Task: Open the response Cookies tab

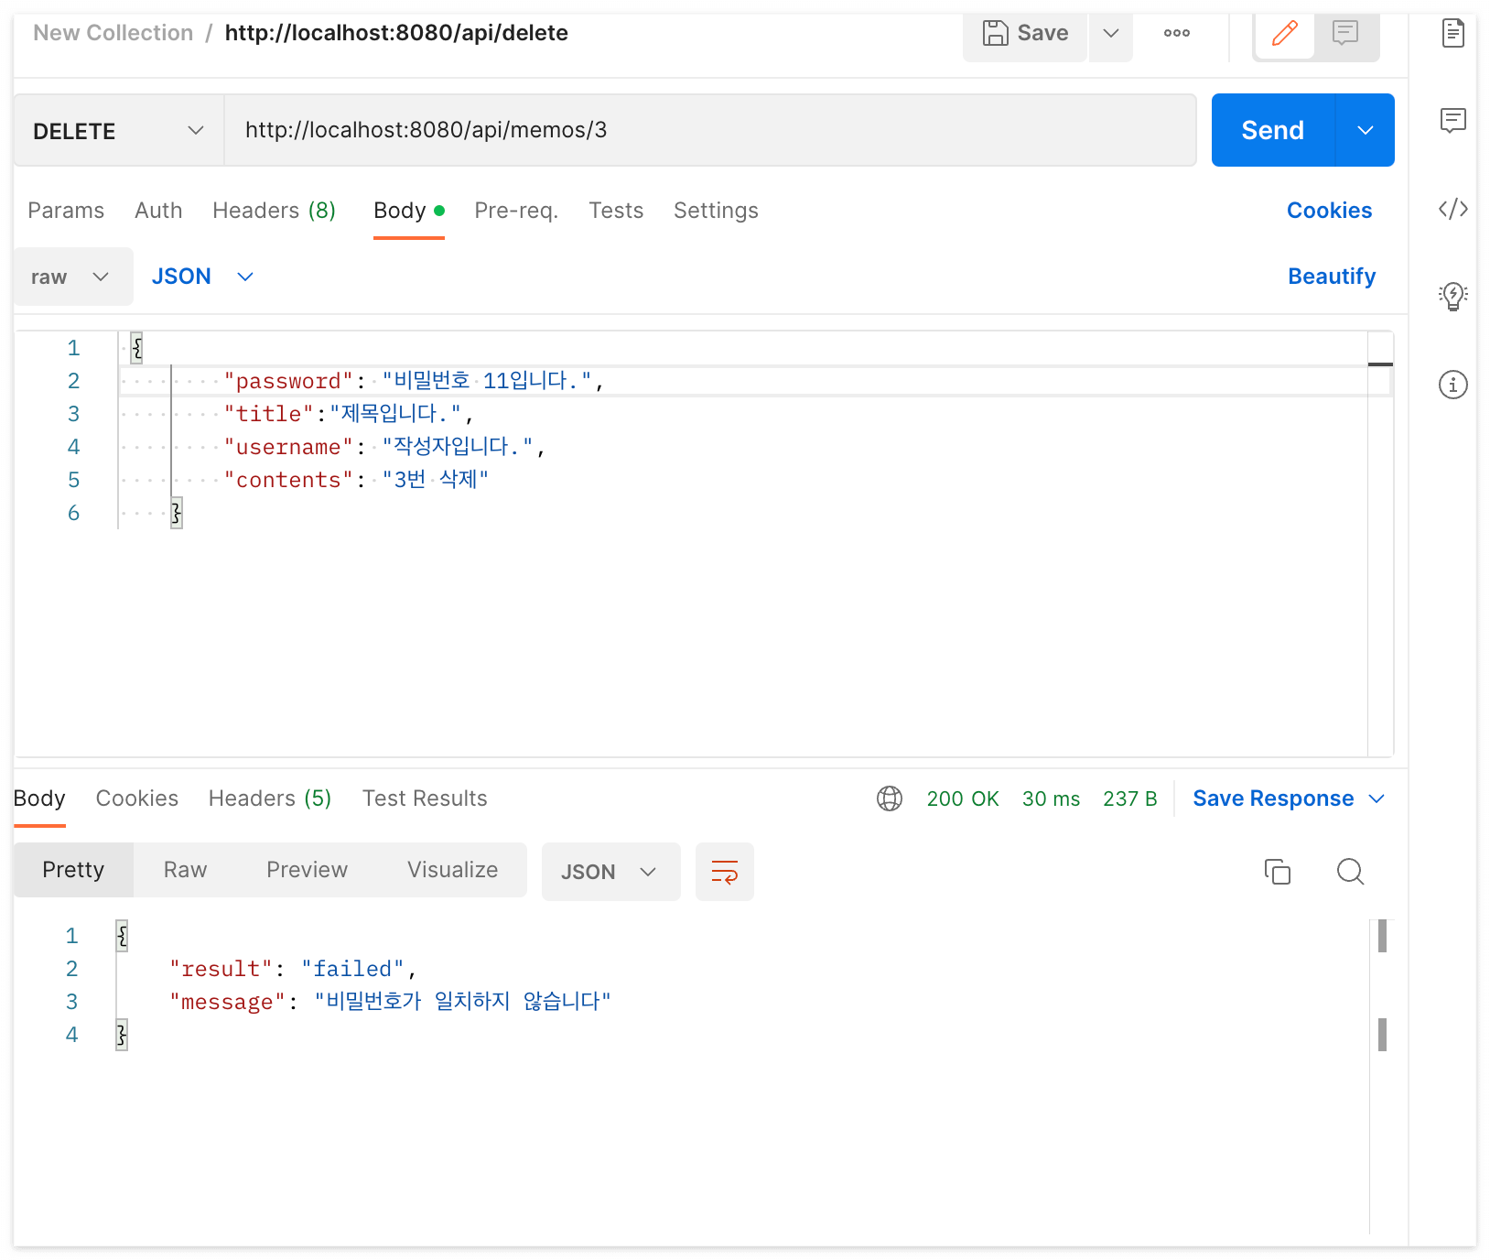Action: (137, 798)
